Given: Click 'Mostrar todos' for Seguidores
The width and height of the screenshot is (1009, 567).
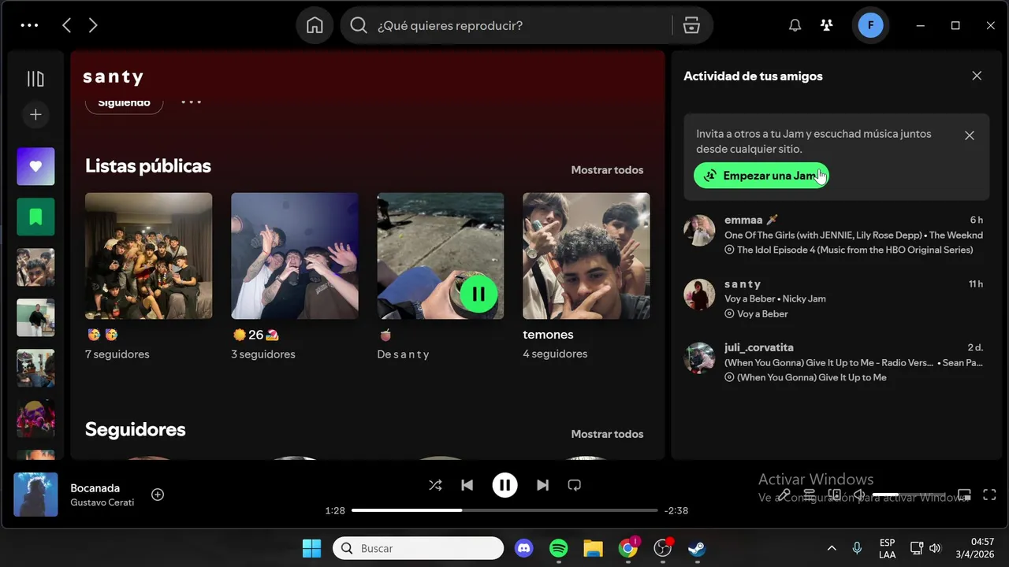Looking at the screenshot, I should tap(607, 434).
